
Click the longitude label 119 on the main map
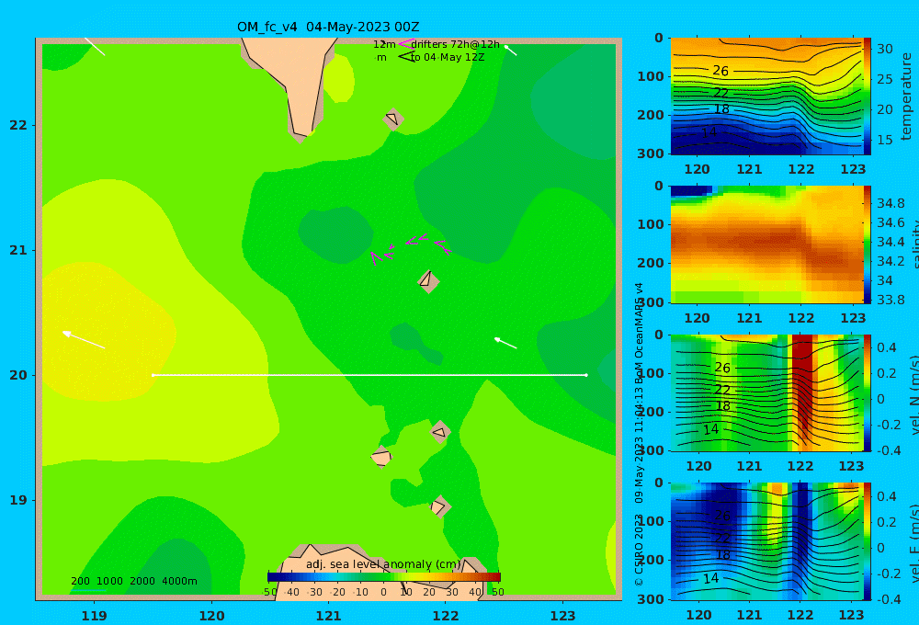(x=94, y=616)
